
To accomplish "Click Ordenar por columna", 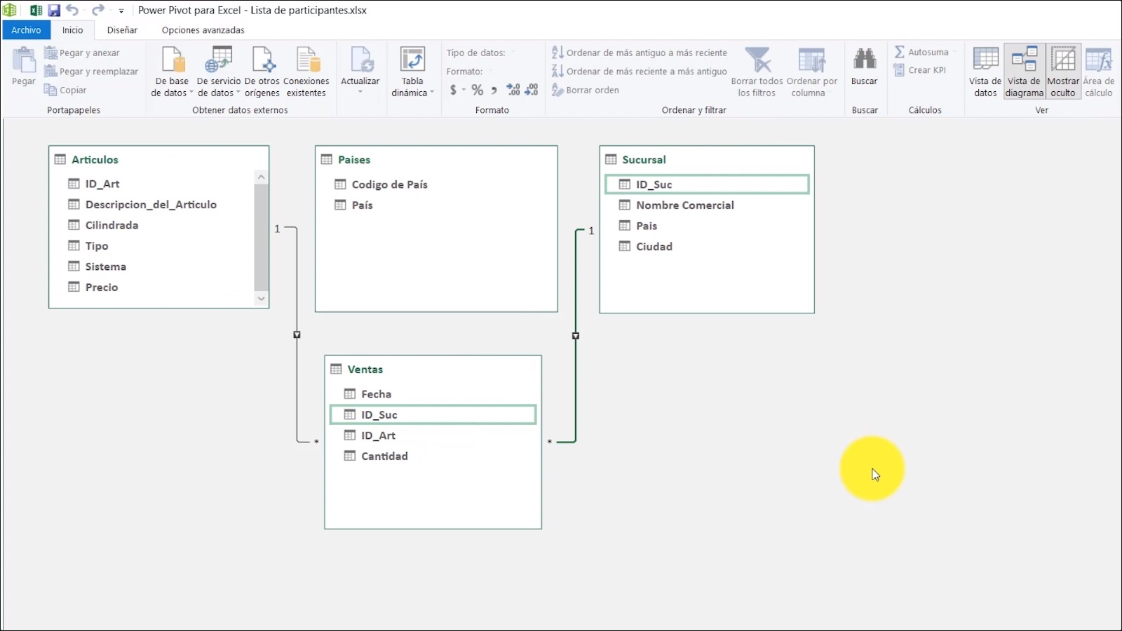I will tap(812, 72).
